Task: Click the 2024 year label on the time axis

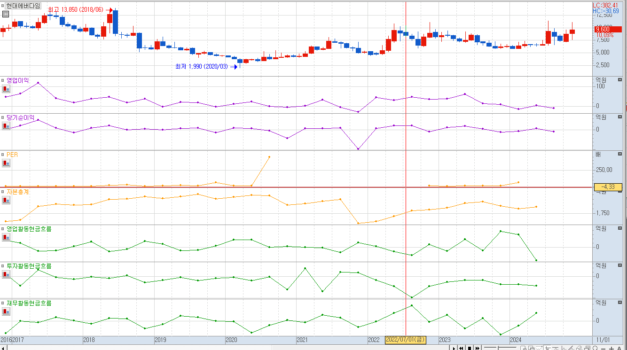Action: pyautogui.click(x=516, y=340)
